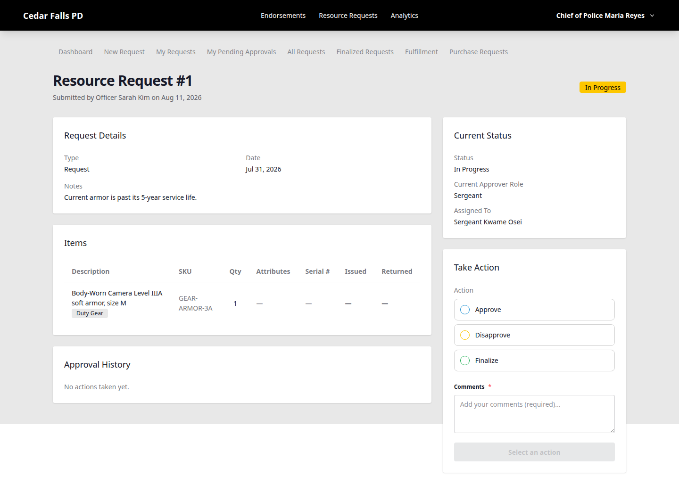Click the Sergeant Kwame Osei assignee text
679x484 pixels.
488,222
